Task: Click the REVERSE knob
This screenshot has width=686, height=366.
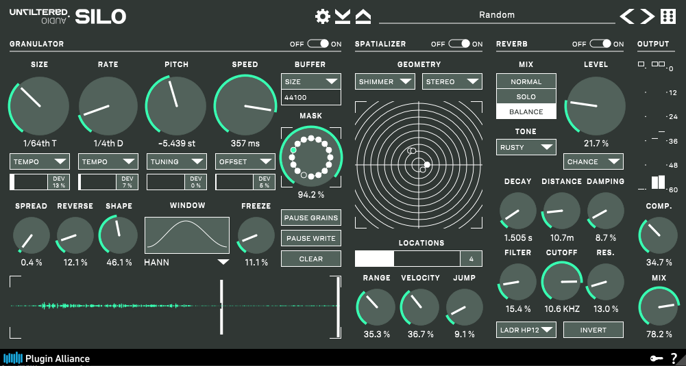Action: coord(75,235)
